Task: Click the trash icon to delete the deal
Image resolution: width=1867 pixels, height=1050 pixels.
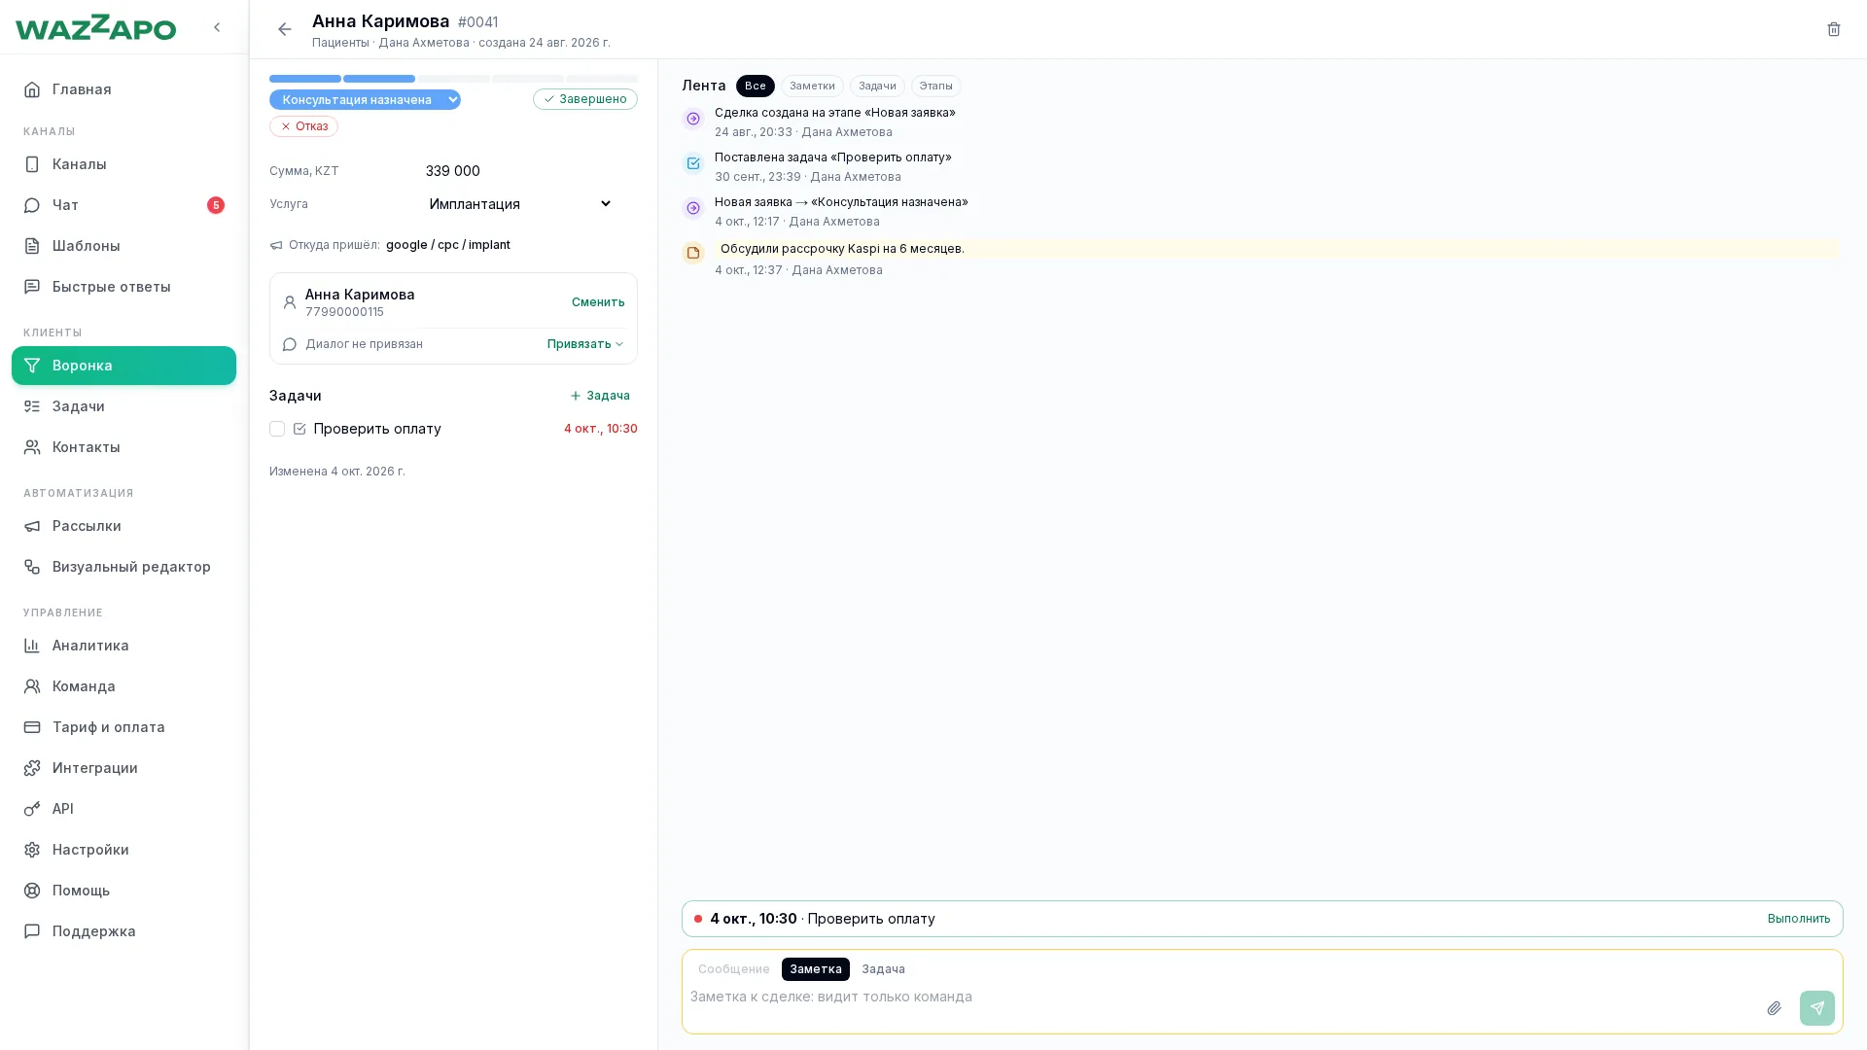Action: click(x=1833, y=29)
